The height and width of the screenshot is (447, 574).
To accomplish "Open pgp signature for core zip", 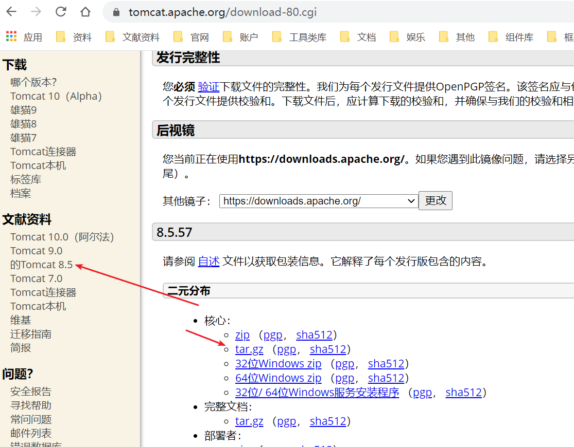I will (273, 335).
